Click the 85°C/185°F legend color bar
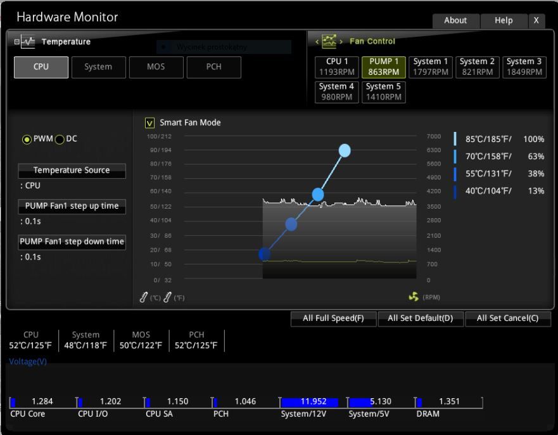The image size is (558, 435). tap(455, 139)
